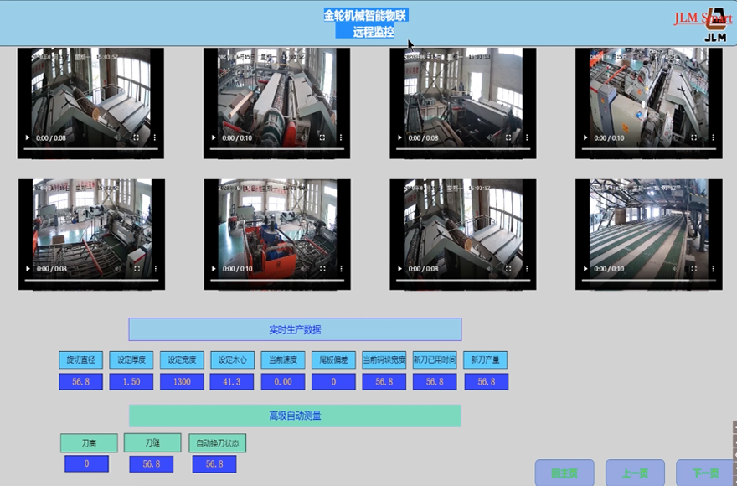The height and width of the screenshot is (486, 737).
Task: Go to previous page with 上一页
Action: pos(635,473)
